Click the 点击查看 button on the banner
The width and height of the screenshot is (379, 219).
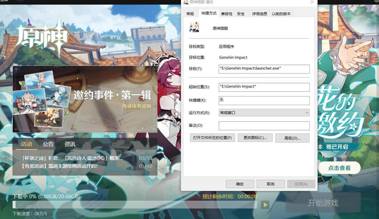(x=339, y=168)
